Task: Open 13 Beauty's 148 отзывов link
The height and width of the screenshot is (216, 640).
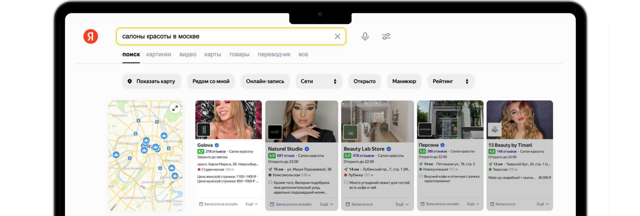Action: [507, 151]
